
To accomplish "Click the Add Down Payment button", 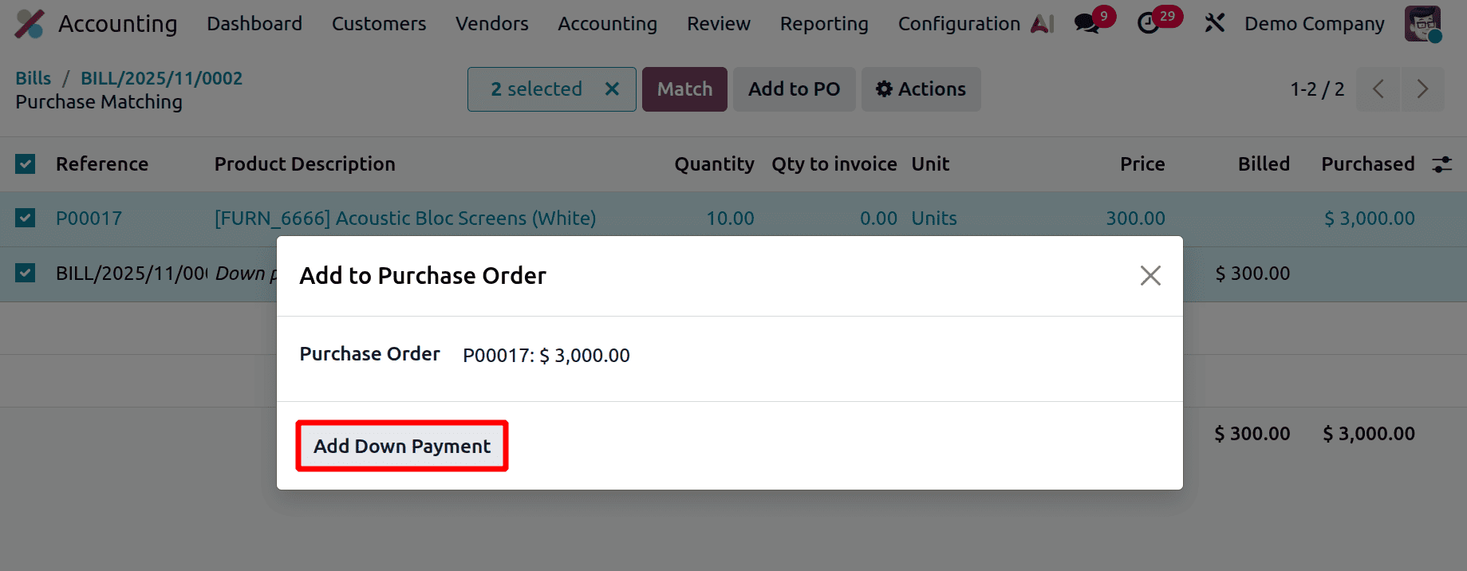I will point(401,446).
